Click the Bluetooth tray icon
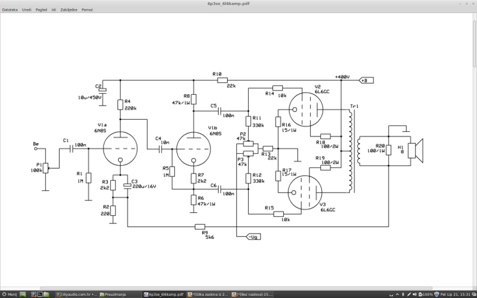Viewport: 477px width, 298px height. [x=402, y=294]
